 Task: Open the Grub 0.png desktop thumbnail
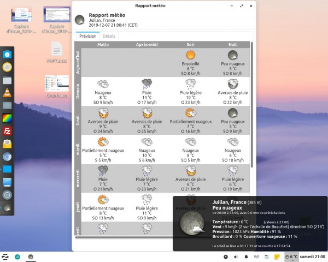pyautogui.click(x=57, y=87)
